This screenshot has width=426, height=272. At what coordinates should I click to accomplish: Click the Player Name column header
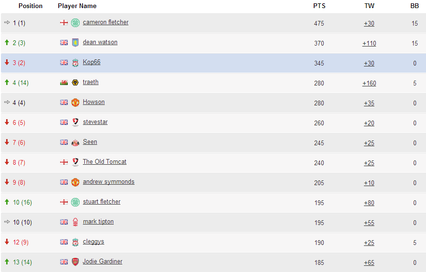(x=77, y=6)
